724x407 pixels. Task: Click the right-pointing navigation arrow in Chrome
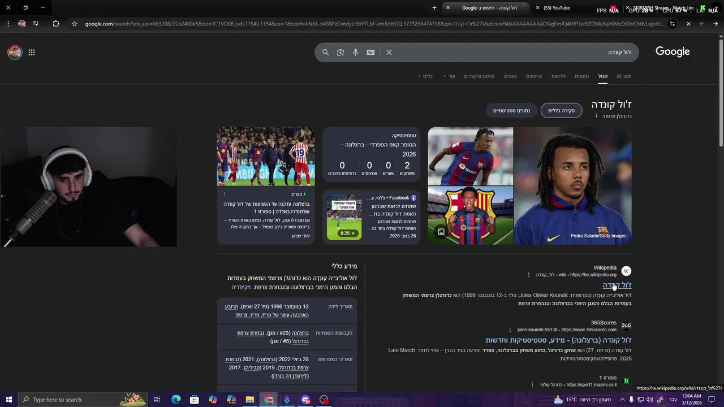716,24
